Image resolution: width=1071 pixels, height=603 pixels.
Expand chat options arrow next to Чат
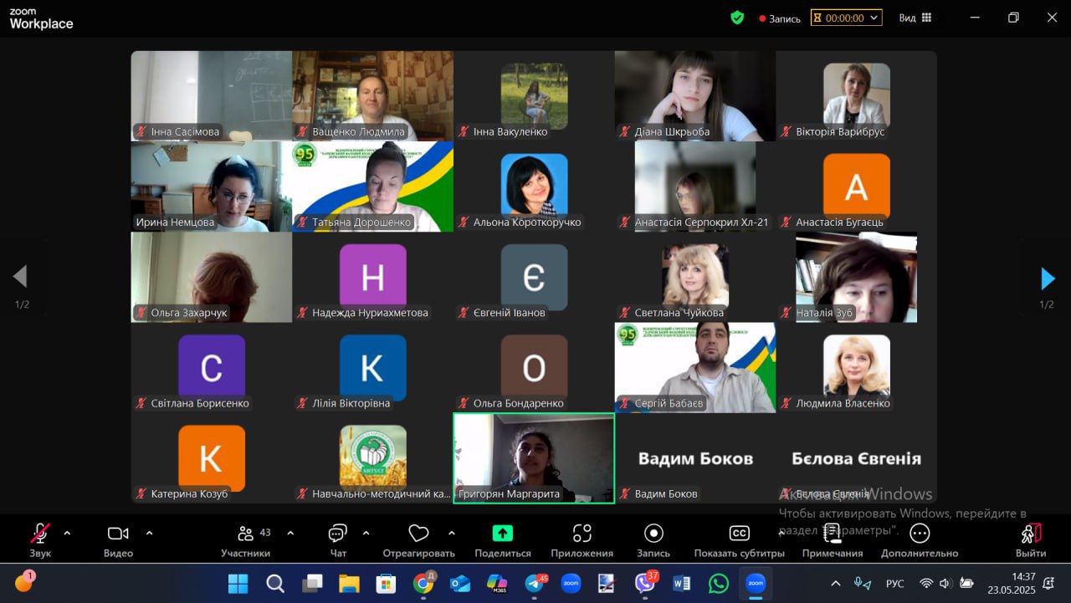366,533
